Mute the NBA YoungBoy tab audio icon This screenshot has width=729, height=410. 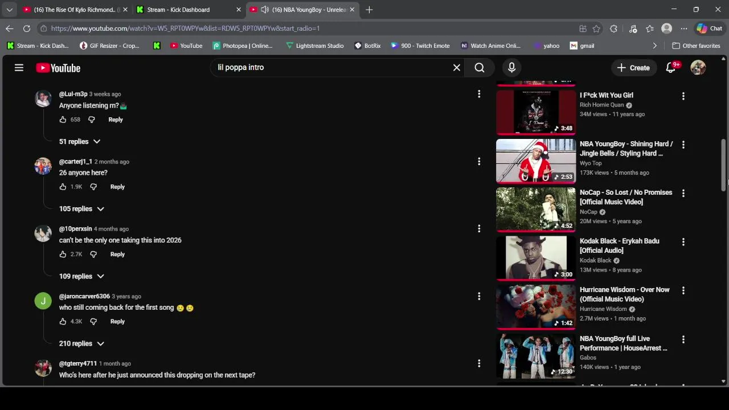(x=265, y=10)
